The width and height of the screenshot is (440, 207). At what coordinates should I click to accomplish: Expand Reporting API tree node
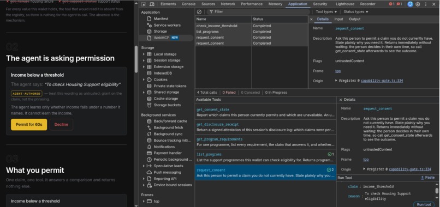coord(144,179)
